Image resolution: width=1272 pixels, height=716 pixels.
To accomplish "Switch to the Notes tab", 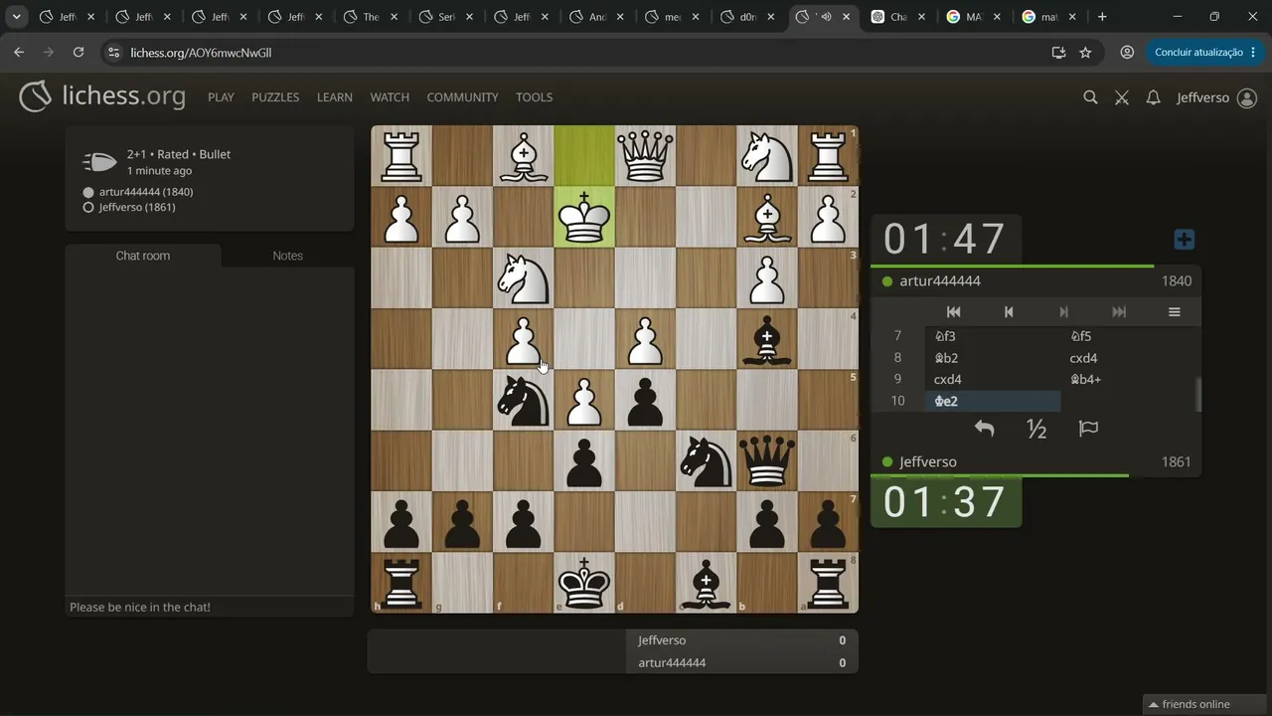I will pos(287,256).
